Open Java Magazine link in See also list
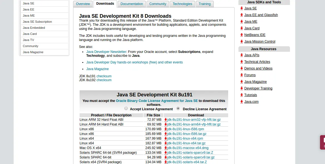Viewport: 325px width, 164px height. (x=97, y=69)
